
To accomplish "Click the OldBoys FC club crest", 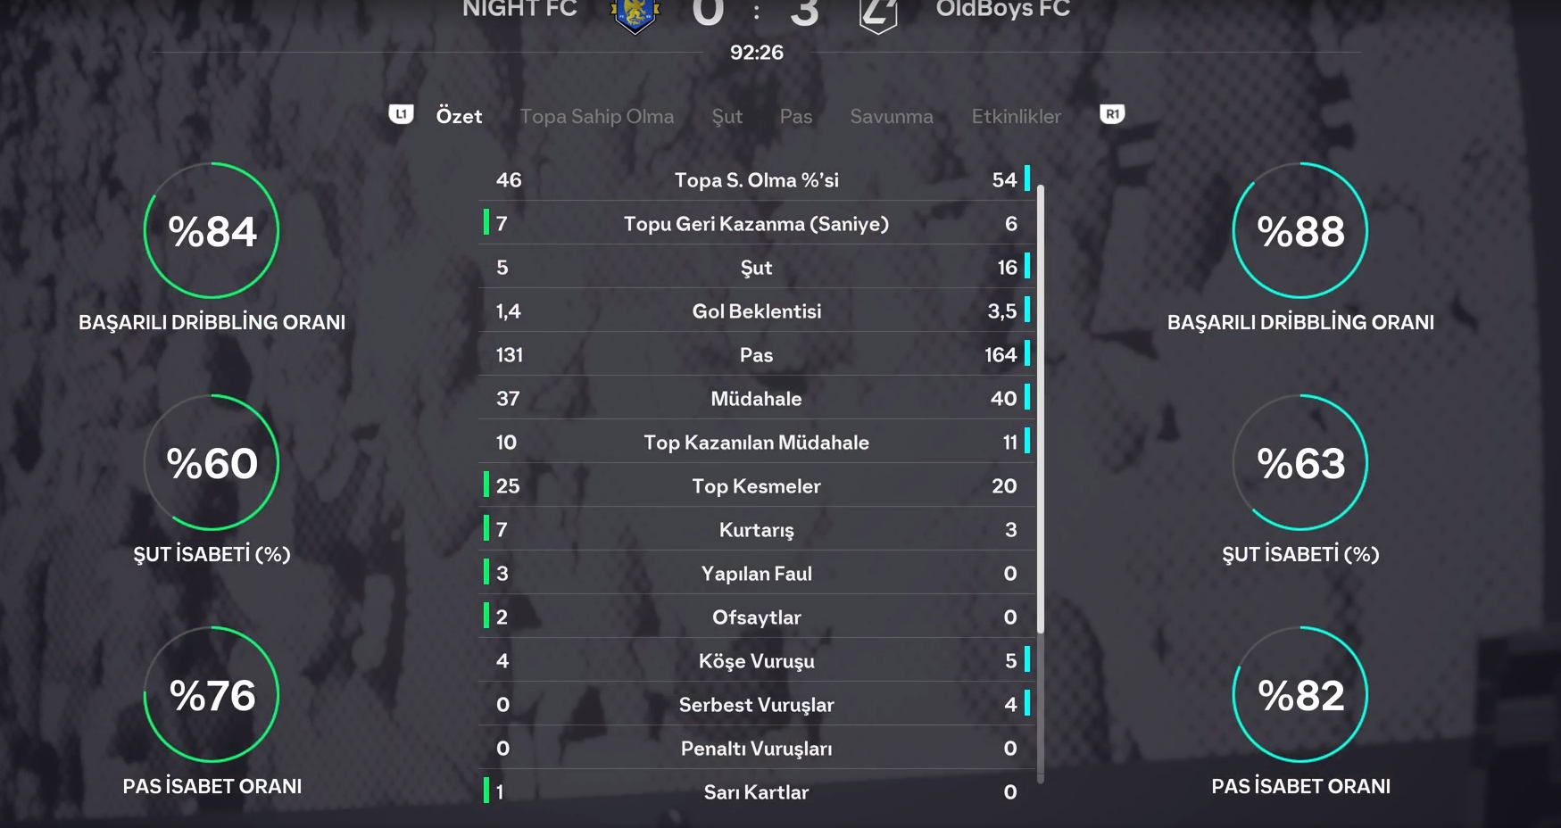I will pos(877,15).
